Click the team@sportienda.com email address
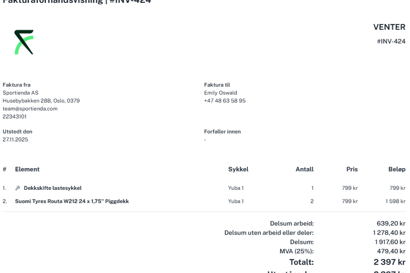This screenshot has width=410, height=273. 30,109
